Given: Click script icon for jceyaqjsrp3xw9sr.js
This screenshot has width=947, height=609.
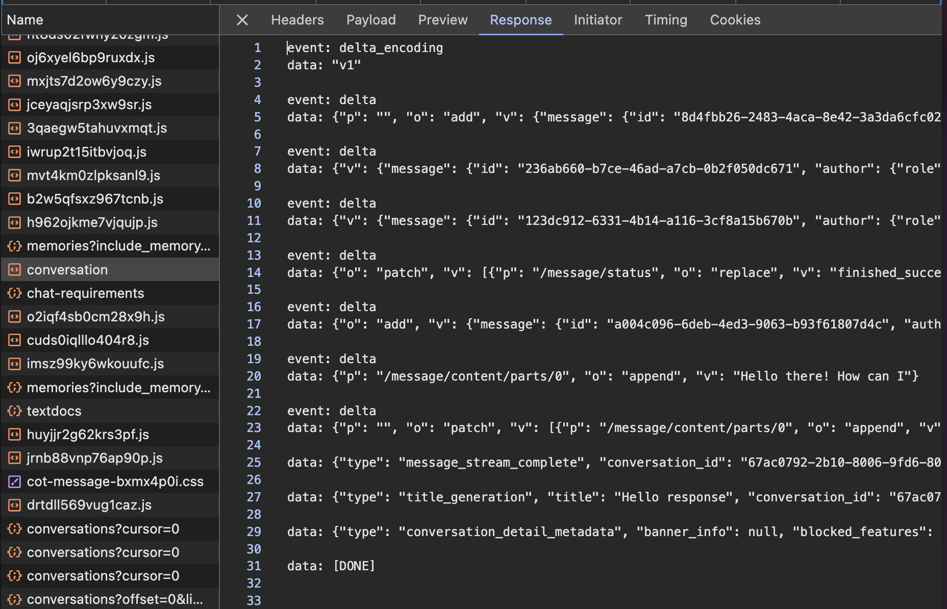Looking at the screenshot, I should click(15, 105).
